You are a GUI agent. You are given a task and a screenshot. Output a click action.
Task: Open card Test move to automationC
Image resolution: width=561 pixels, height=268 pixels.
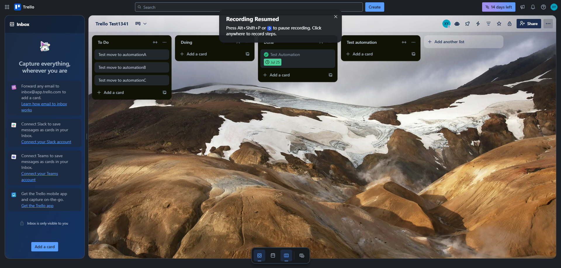pyautogui.click(x=132, y=80)
